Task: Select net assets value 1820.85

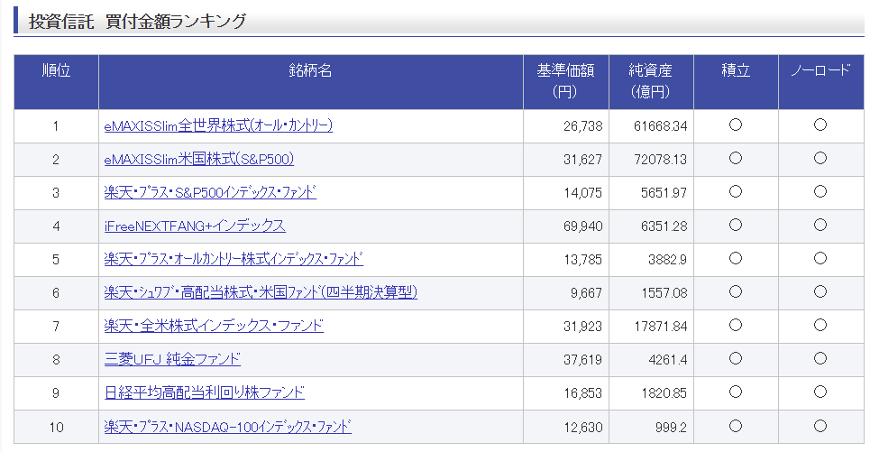Action: [x=664, y=393]
